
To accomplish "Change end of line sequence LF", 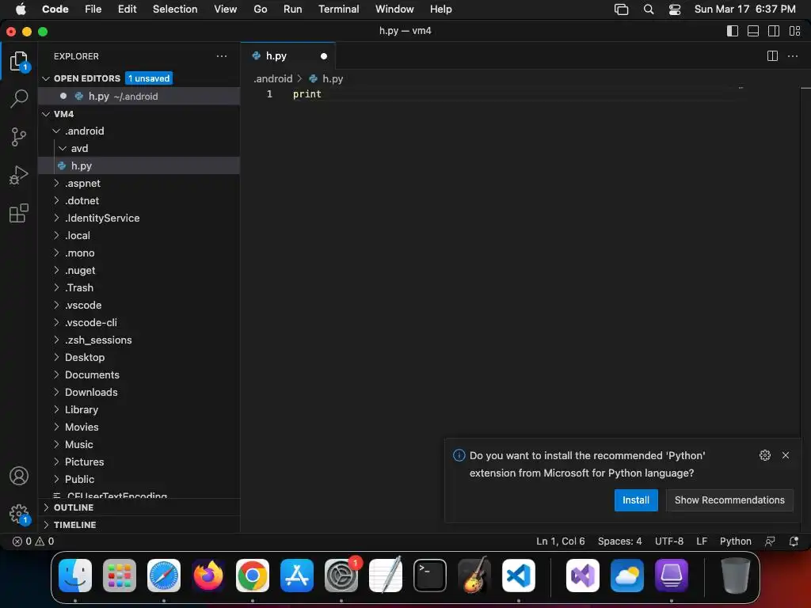I will (x=702, y=541).
